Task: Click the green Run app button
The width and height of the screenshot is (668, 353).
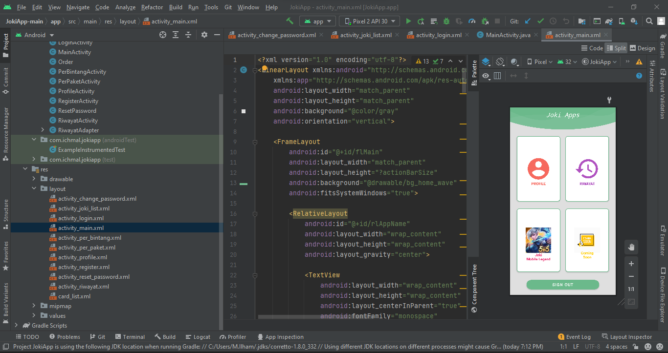Action: 408,21
